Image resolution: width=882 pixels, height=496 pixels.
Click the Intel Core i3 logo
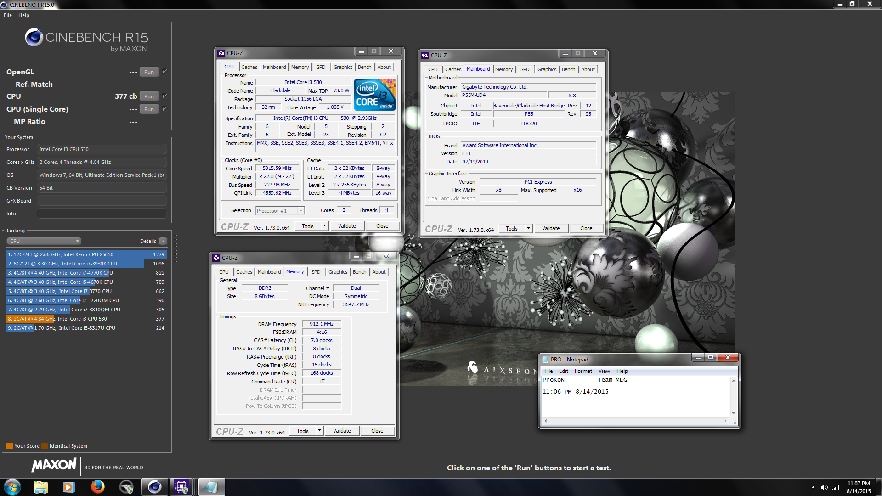tap(374, 95)
